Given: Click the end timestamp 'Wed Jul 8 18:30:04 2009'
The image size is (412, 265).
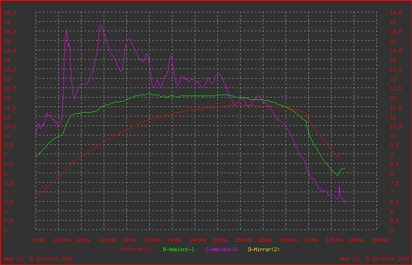Looking at the screenshot, I should (x=375, y=259).
